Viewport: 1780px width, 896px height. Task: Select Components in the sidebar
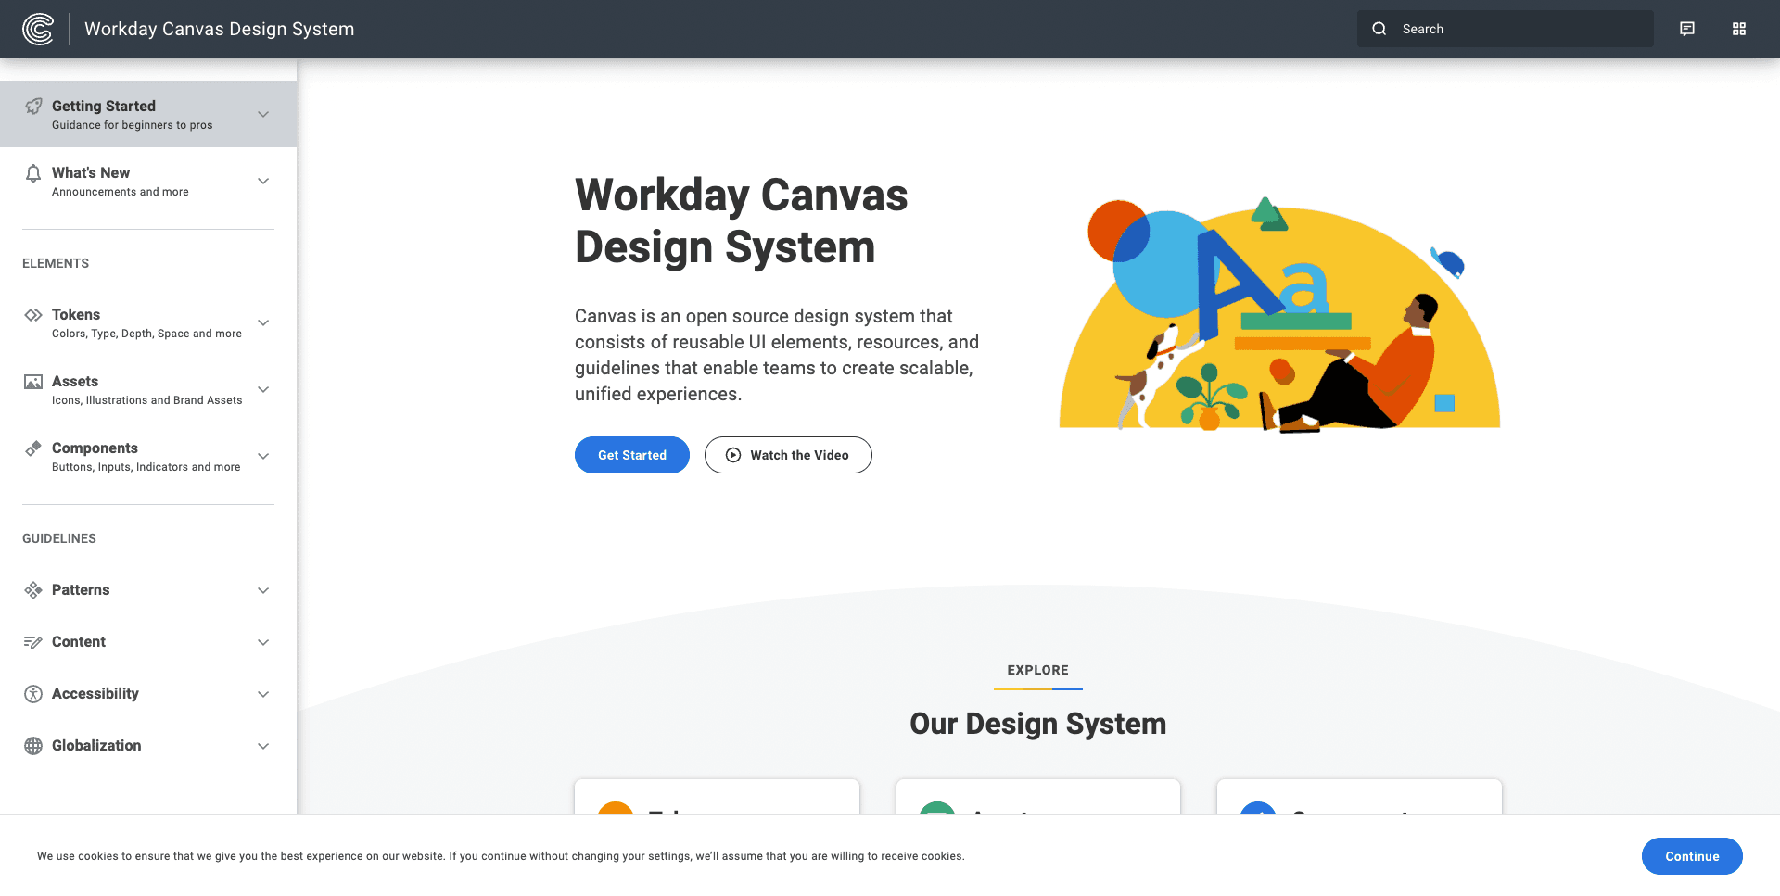pyautogui.click(x=148, y=456)
